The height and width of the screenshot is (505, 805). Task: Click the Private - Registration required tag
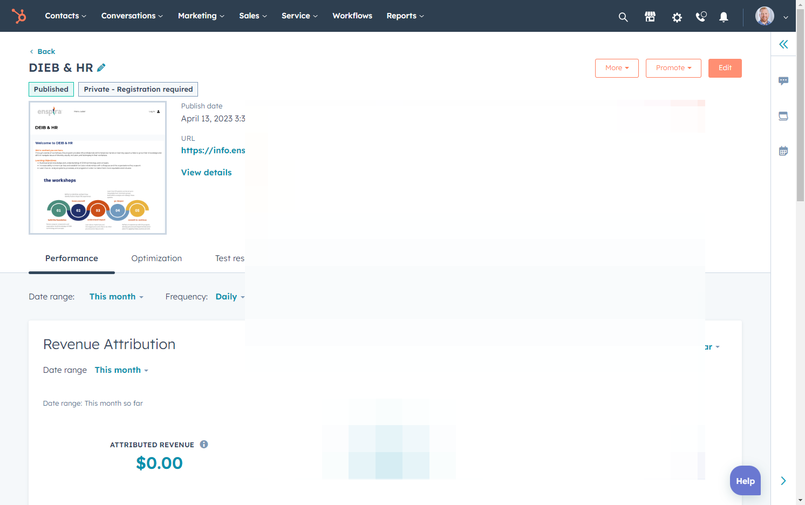tap(138, 89)
